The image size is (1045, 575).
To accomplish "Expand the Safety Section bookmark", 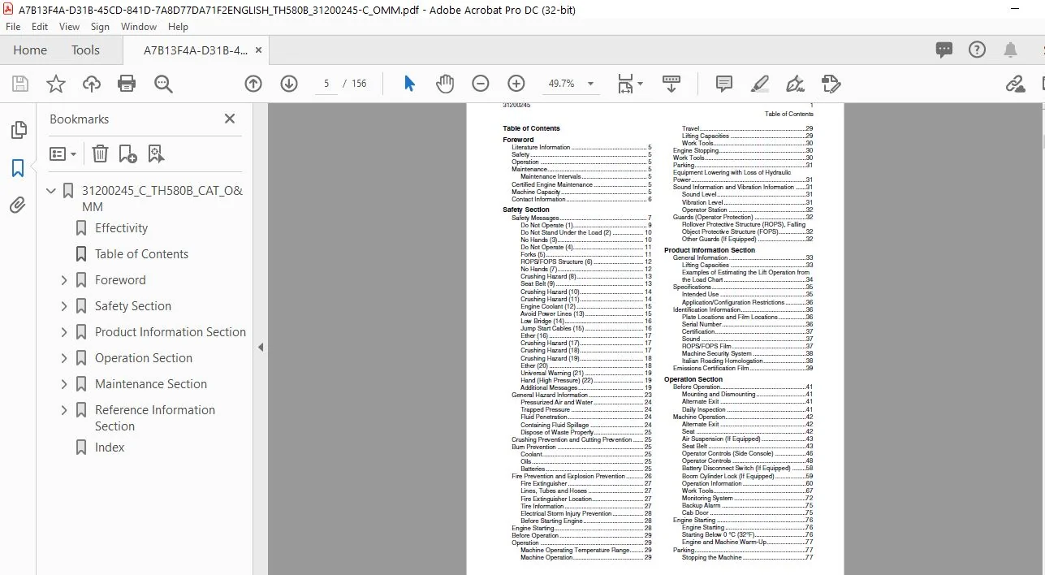I will click(x=64, y=306).
